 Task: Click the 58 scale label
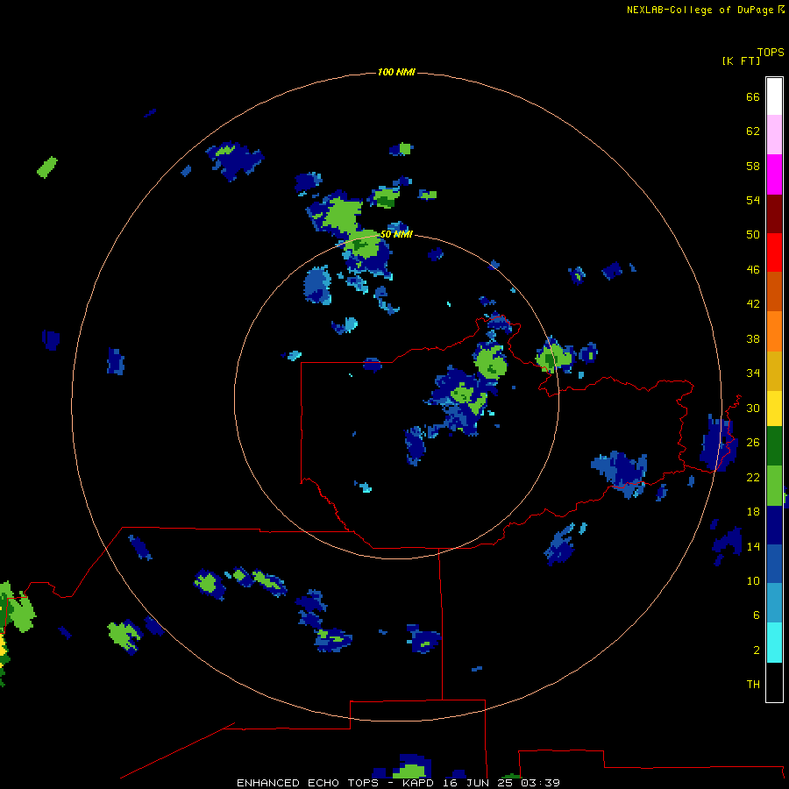(753, 166)
